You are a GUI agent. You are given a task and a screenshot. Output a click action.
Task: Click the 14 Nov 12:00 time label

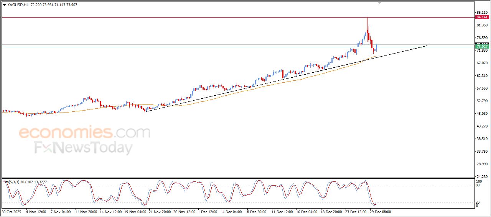(x=110, y=211)
